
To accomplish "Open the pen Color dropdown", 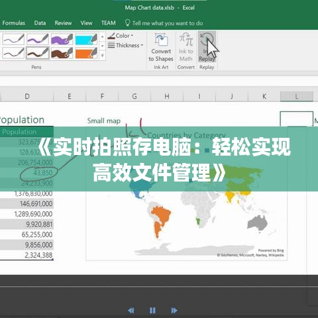I will tap(121, 36).
